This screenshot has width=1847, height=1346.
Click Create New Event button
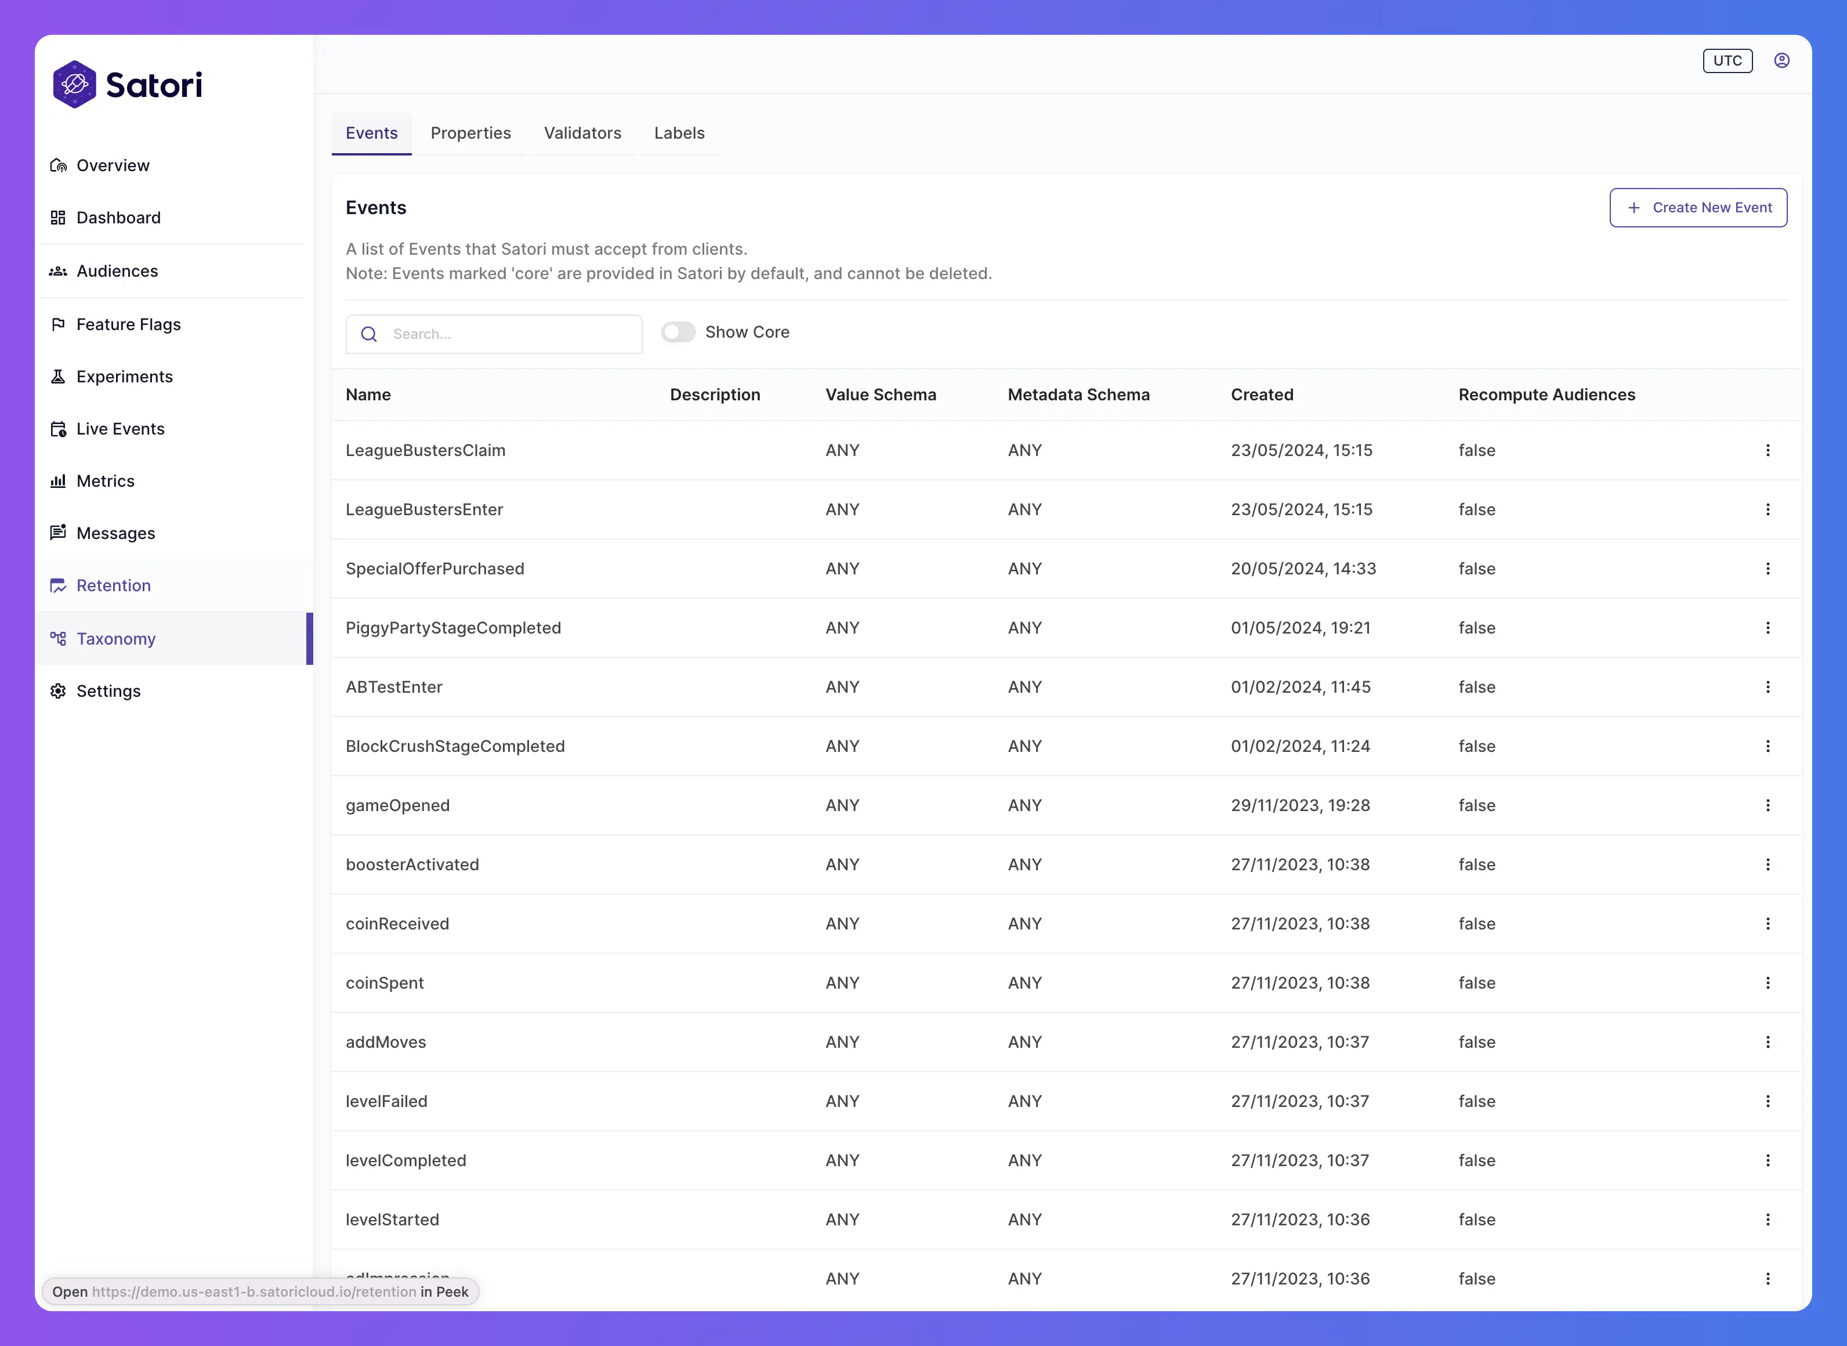[x=1698, y=207]
